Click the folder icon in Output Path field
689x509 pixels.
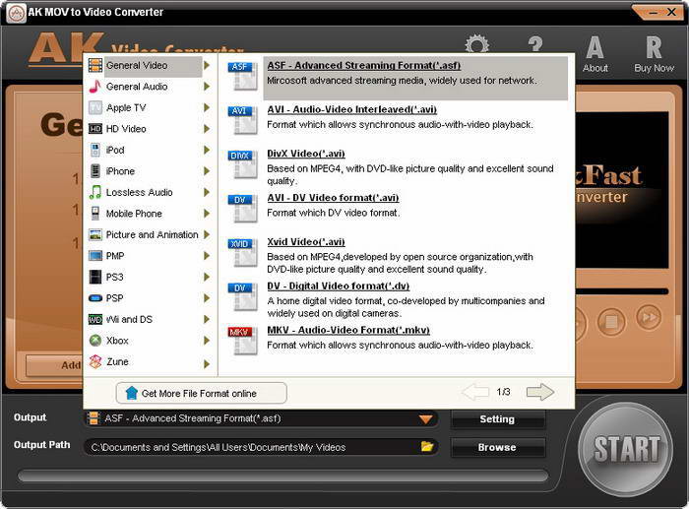pos(426,447)
